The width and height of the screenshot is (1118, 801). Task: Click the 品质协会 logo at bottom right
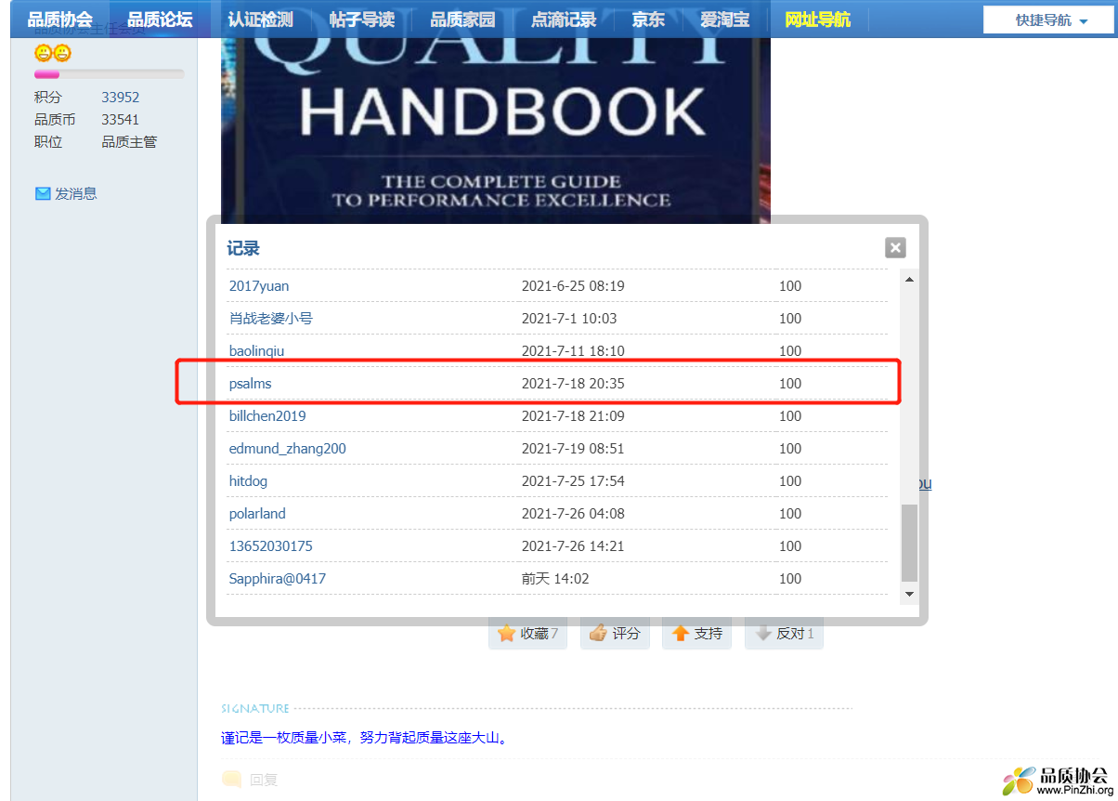[1056, 781]
